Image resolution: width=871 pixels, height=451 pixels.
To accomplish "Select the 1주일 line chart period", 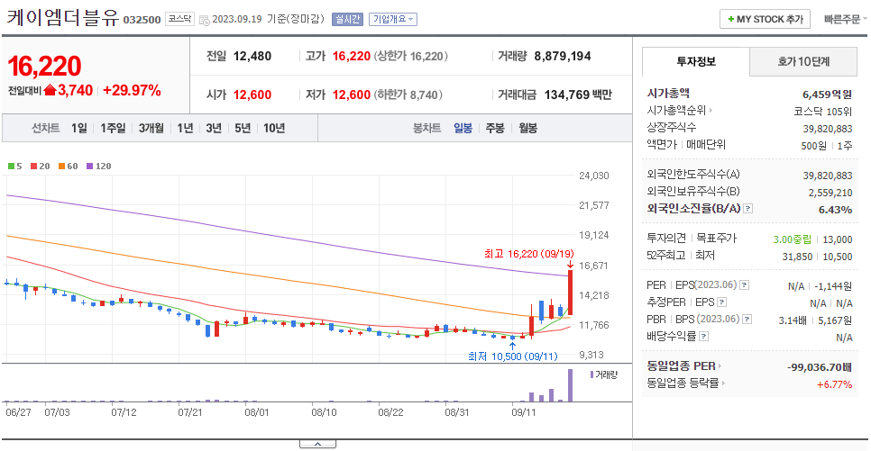I will click(x=113, y=128).
